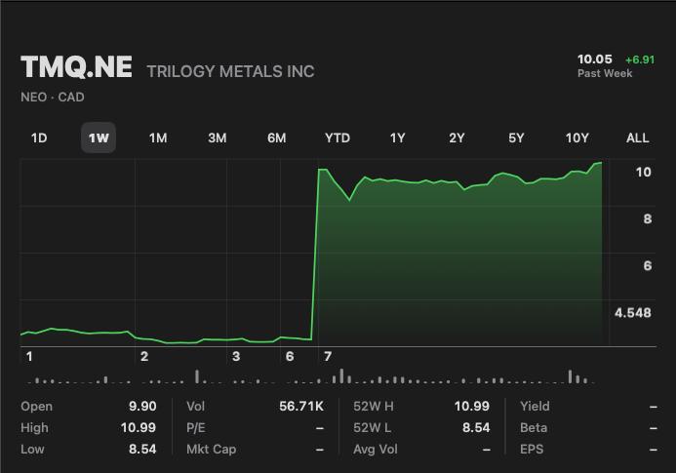Show ALL price history
The image size is (676, 473).
(x=637, y=138)
